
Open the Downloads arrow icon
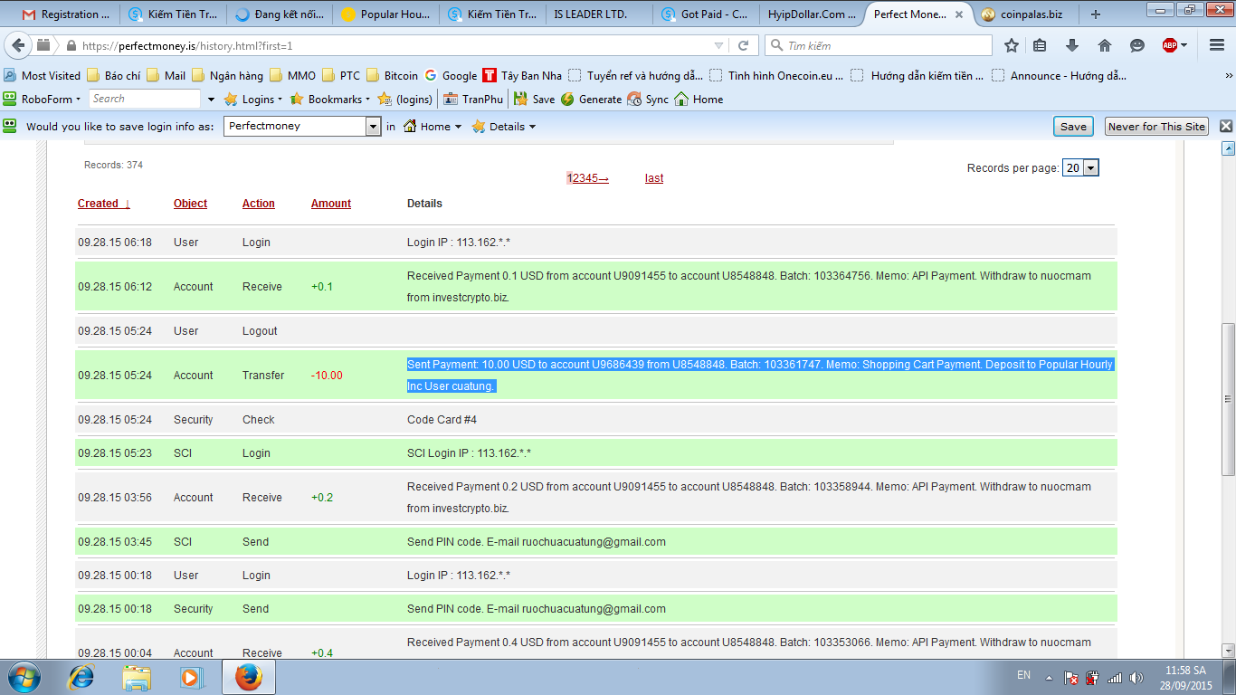[1072, 45]
